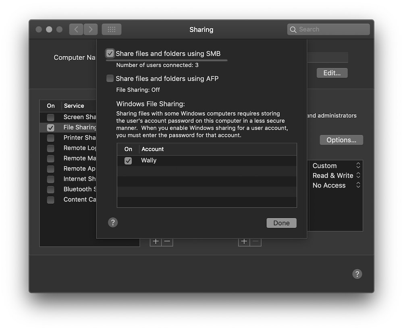This screenshot has width=403, height=331.
Task: Disable sharing files and folders using SMB
Action: (x=110, y=53)
